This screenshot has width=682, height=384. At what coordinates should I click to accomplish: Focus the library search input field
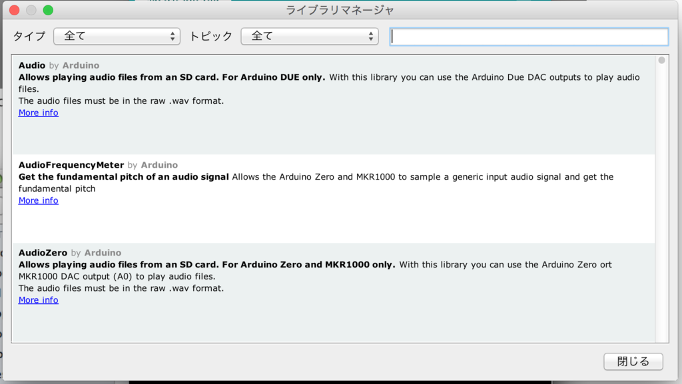[x=529, y=37]
